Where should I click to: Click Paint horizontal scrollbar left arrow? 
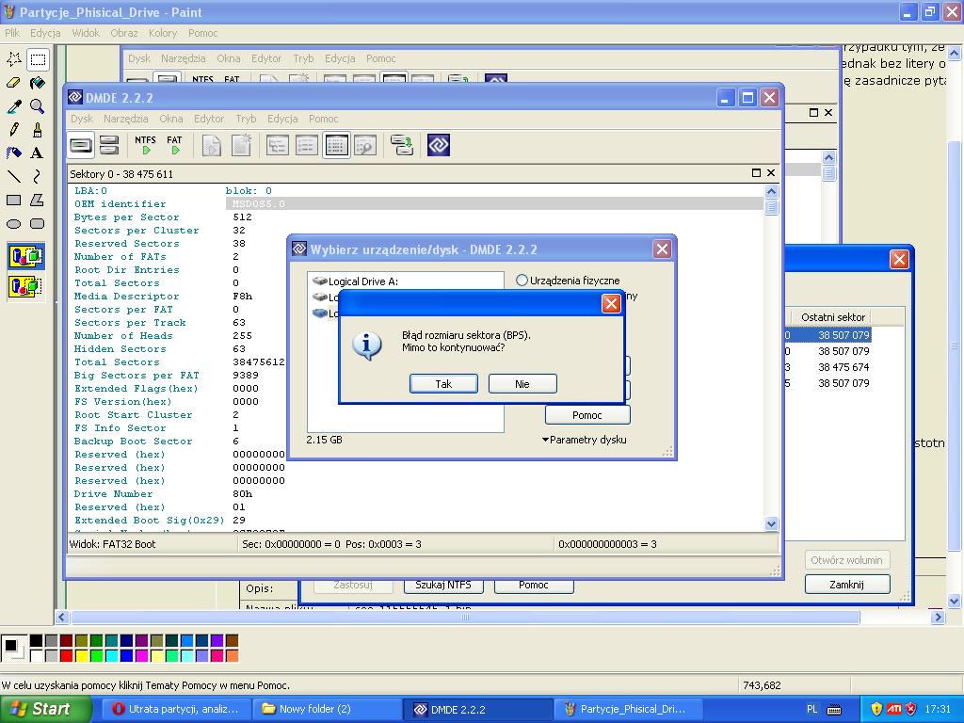click(61, 617)
